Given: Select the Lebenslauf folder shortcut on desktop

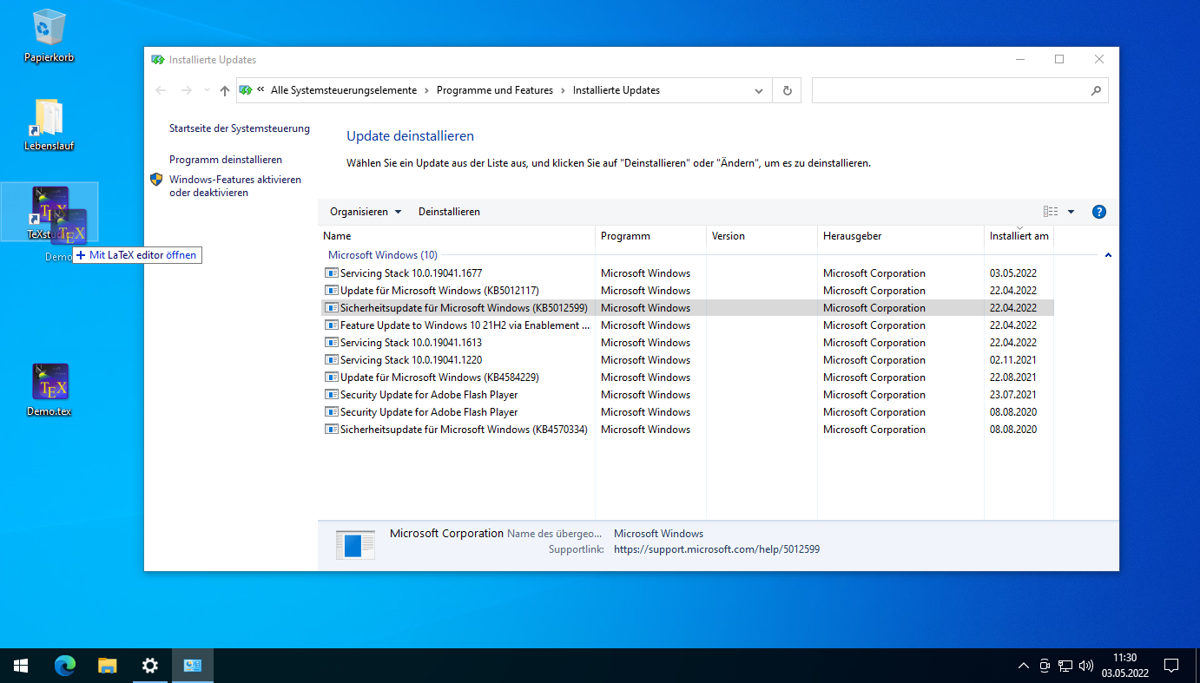Looking at the screenshot, I should point(49,125).
